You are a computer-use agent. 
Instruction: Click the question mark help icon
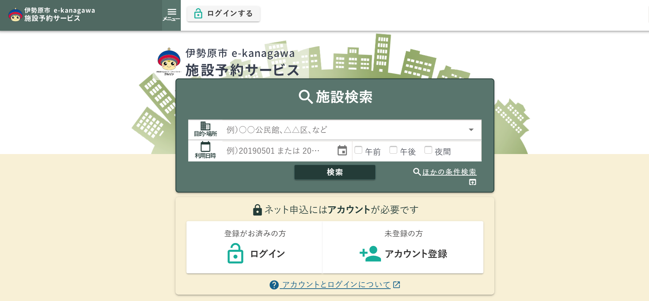(x=274, y=285)
